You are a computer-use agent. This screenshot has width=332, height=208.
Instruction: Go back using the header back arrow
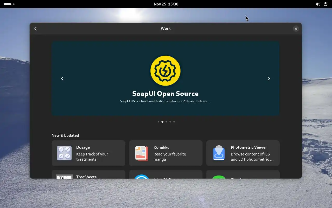(x=36, y=29)
